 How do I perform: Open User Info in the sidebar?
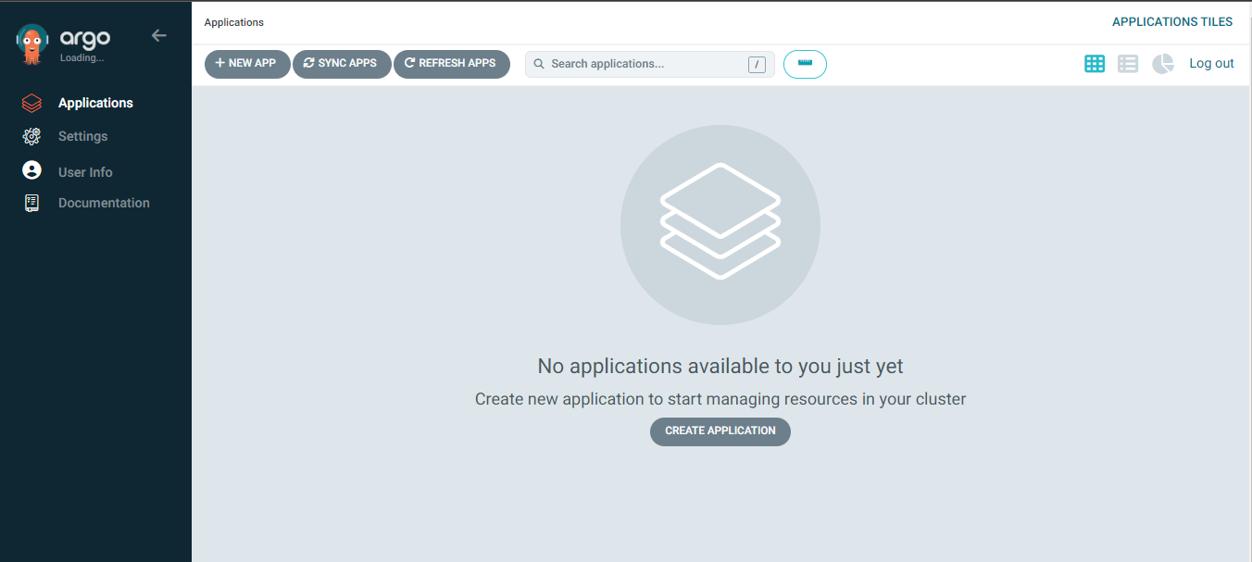85,172
